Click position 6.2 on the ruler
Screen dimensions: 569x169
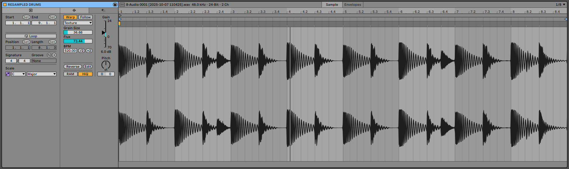417,12
